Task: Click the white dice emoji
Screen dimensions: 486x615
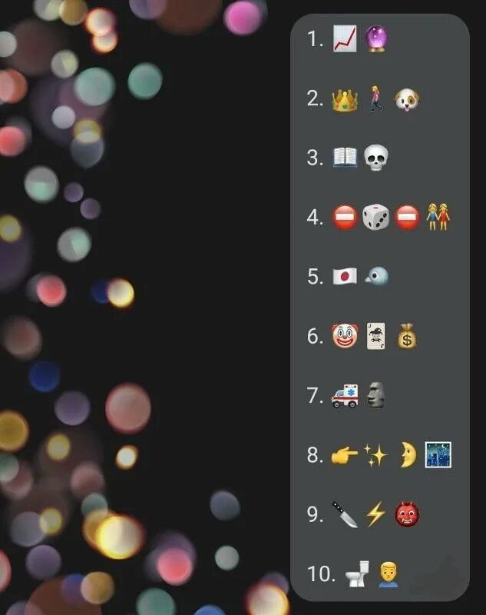Action: click(x=375, y=217)
